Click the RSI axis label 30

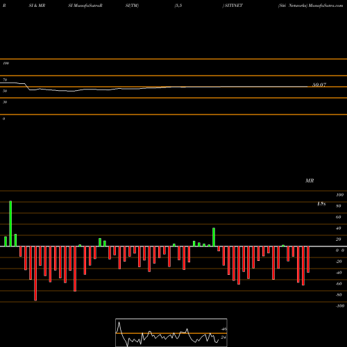(x=5, y=102)
